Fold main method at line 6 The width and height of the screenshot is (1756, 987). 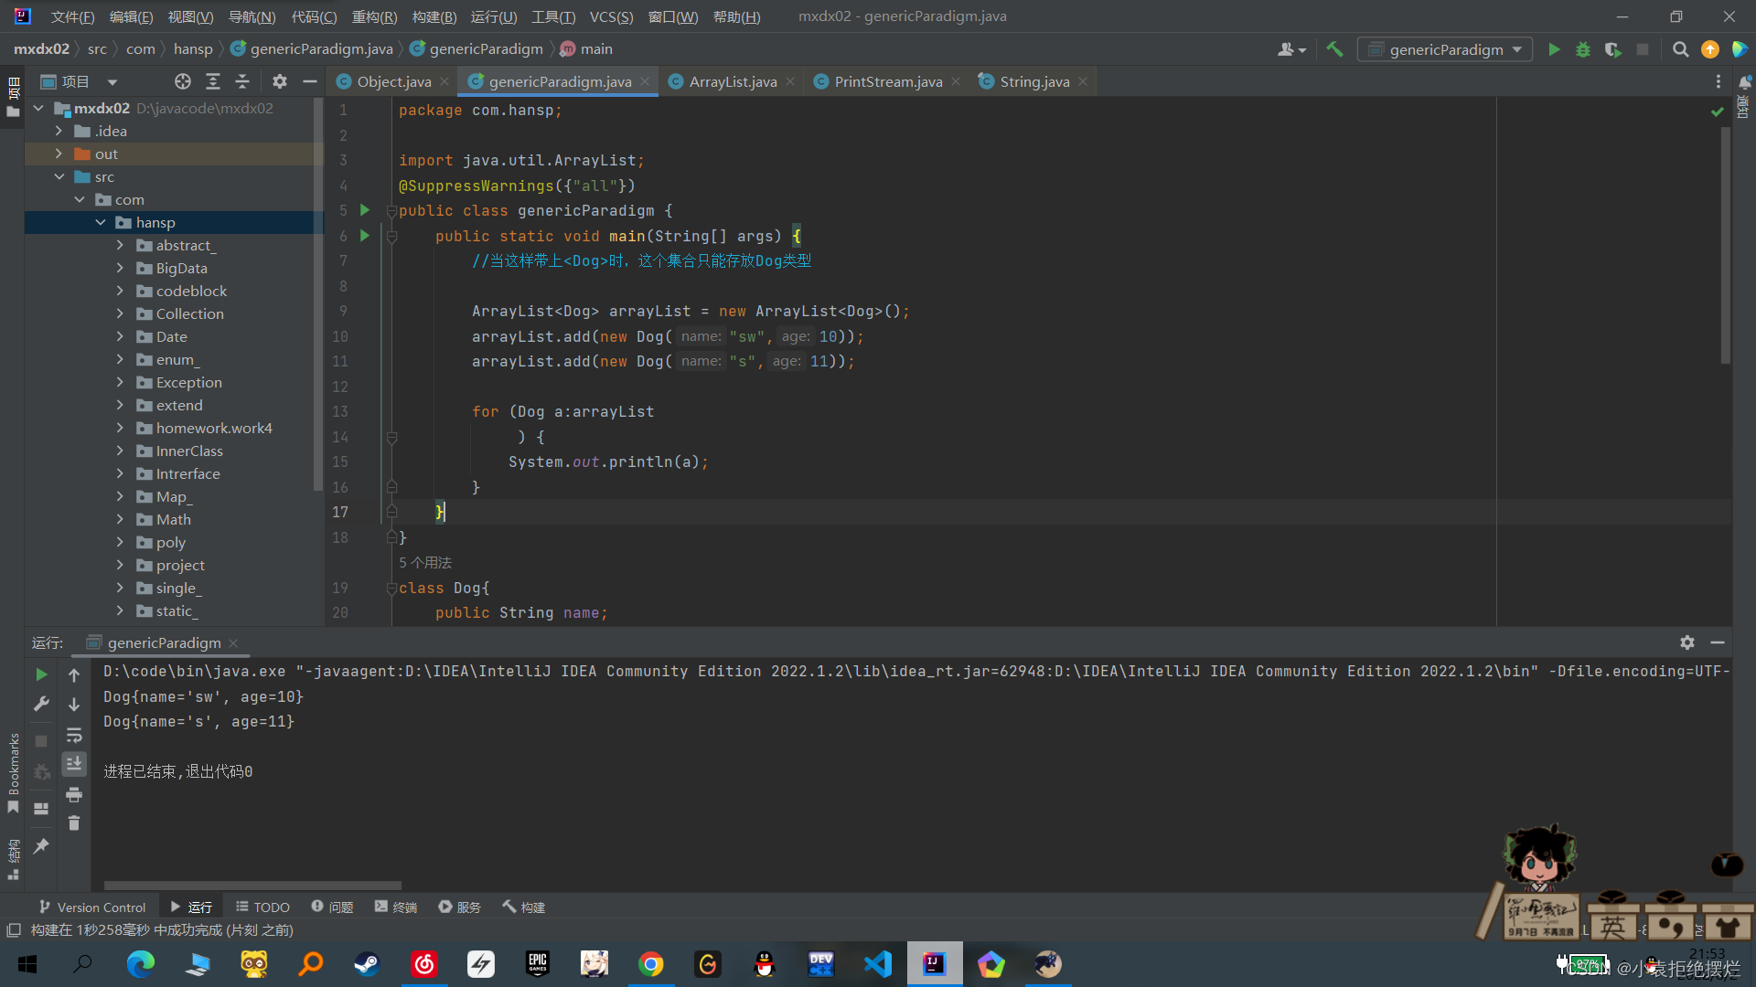coord(391,237)
